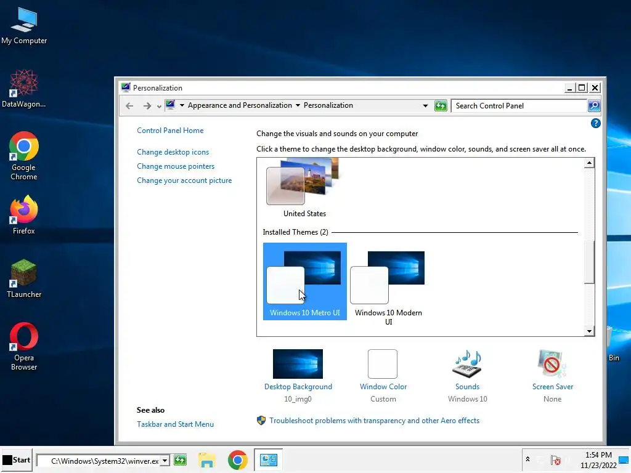Click the Custom label under Window Color
The image size is (631, 473).
[x=383, y=399]
